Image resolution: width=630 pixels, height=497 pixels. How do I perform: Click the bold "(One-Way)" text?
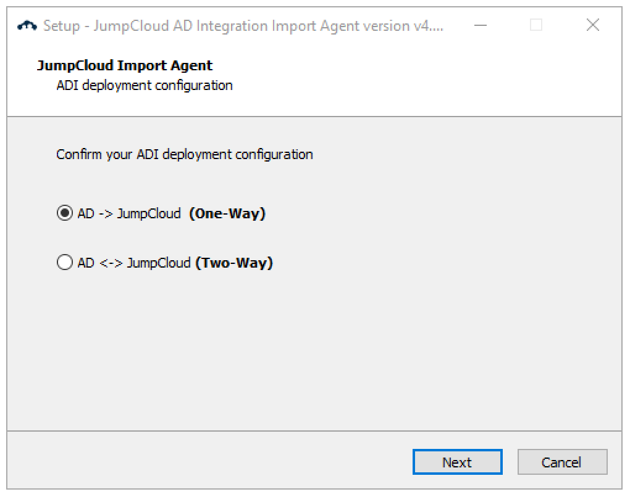tap(227, 214)
